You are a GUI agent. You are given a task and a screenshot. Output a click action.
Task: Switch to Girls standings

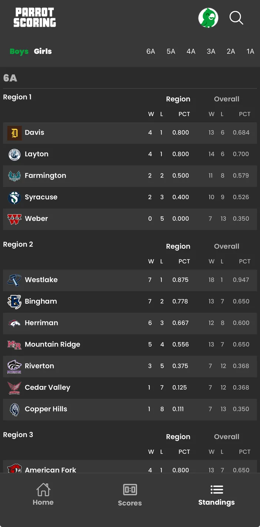tap(43, 51)
